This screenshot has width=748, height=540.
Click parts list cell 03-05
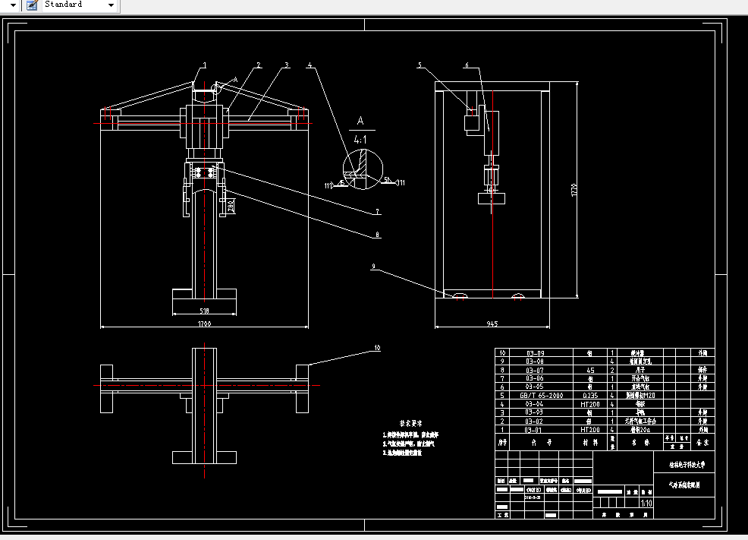click(x=535, y=387)
